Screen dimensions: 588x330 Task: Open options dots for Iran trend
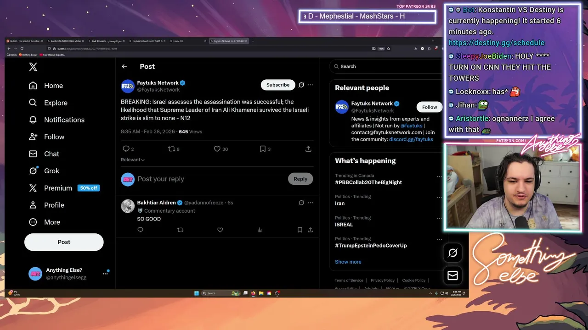coord(439,198)
